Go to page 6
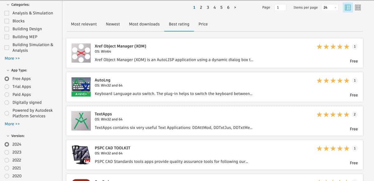This screenshot has width=374, height=181. [x=228, y=7]
